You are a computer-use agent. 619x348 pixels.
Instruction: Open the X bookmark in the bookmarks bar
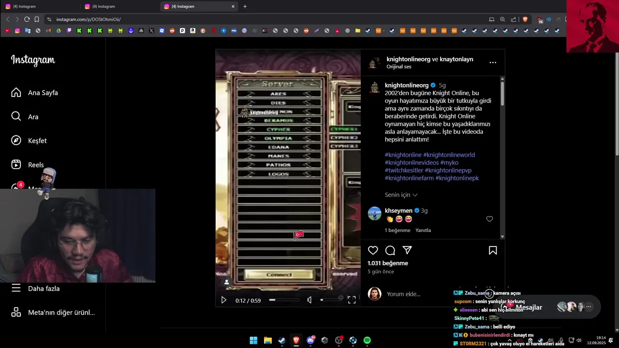(151, 30)
